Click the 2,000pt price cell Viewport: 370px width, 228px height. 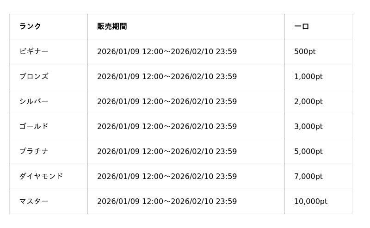tap(308, 101)
